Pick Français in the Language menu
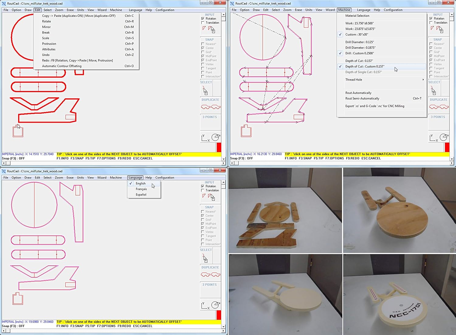Image resolution: width=456 pixels, height=335 pixels. [144, 189]
